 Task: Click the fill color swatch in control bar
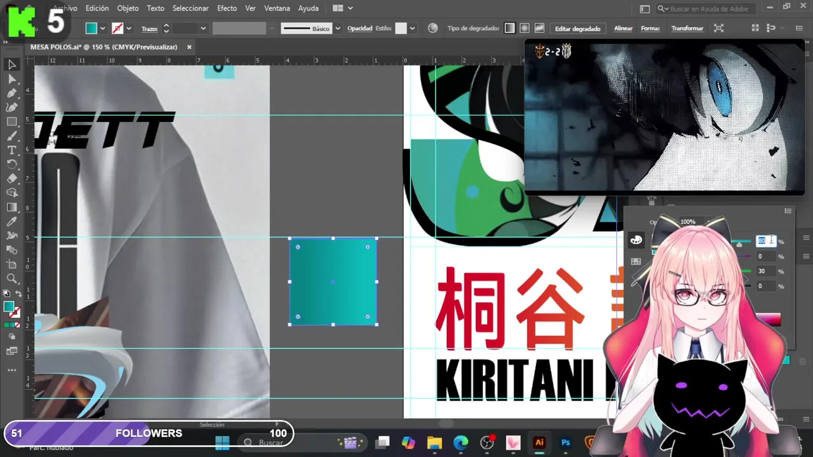coord(91,29)
